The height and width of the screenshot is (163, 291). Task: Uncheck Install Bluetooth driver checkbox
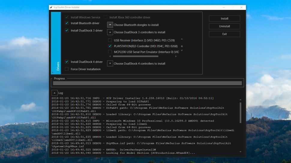[67, 23]
